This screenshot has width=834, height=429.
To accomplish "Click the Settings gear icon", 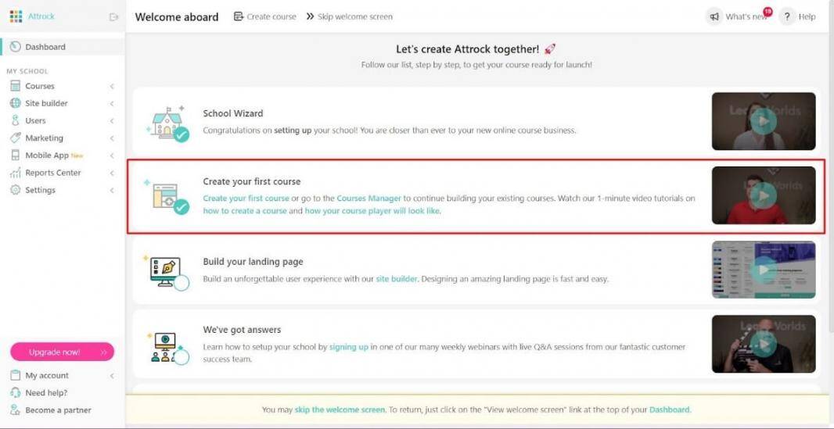I will [x=16, y=190].
